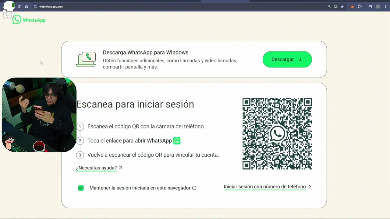Click the green WhatsApp icon in step 2

(177, 141)
